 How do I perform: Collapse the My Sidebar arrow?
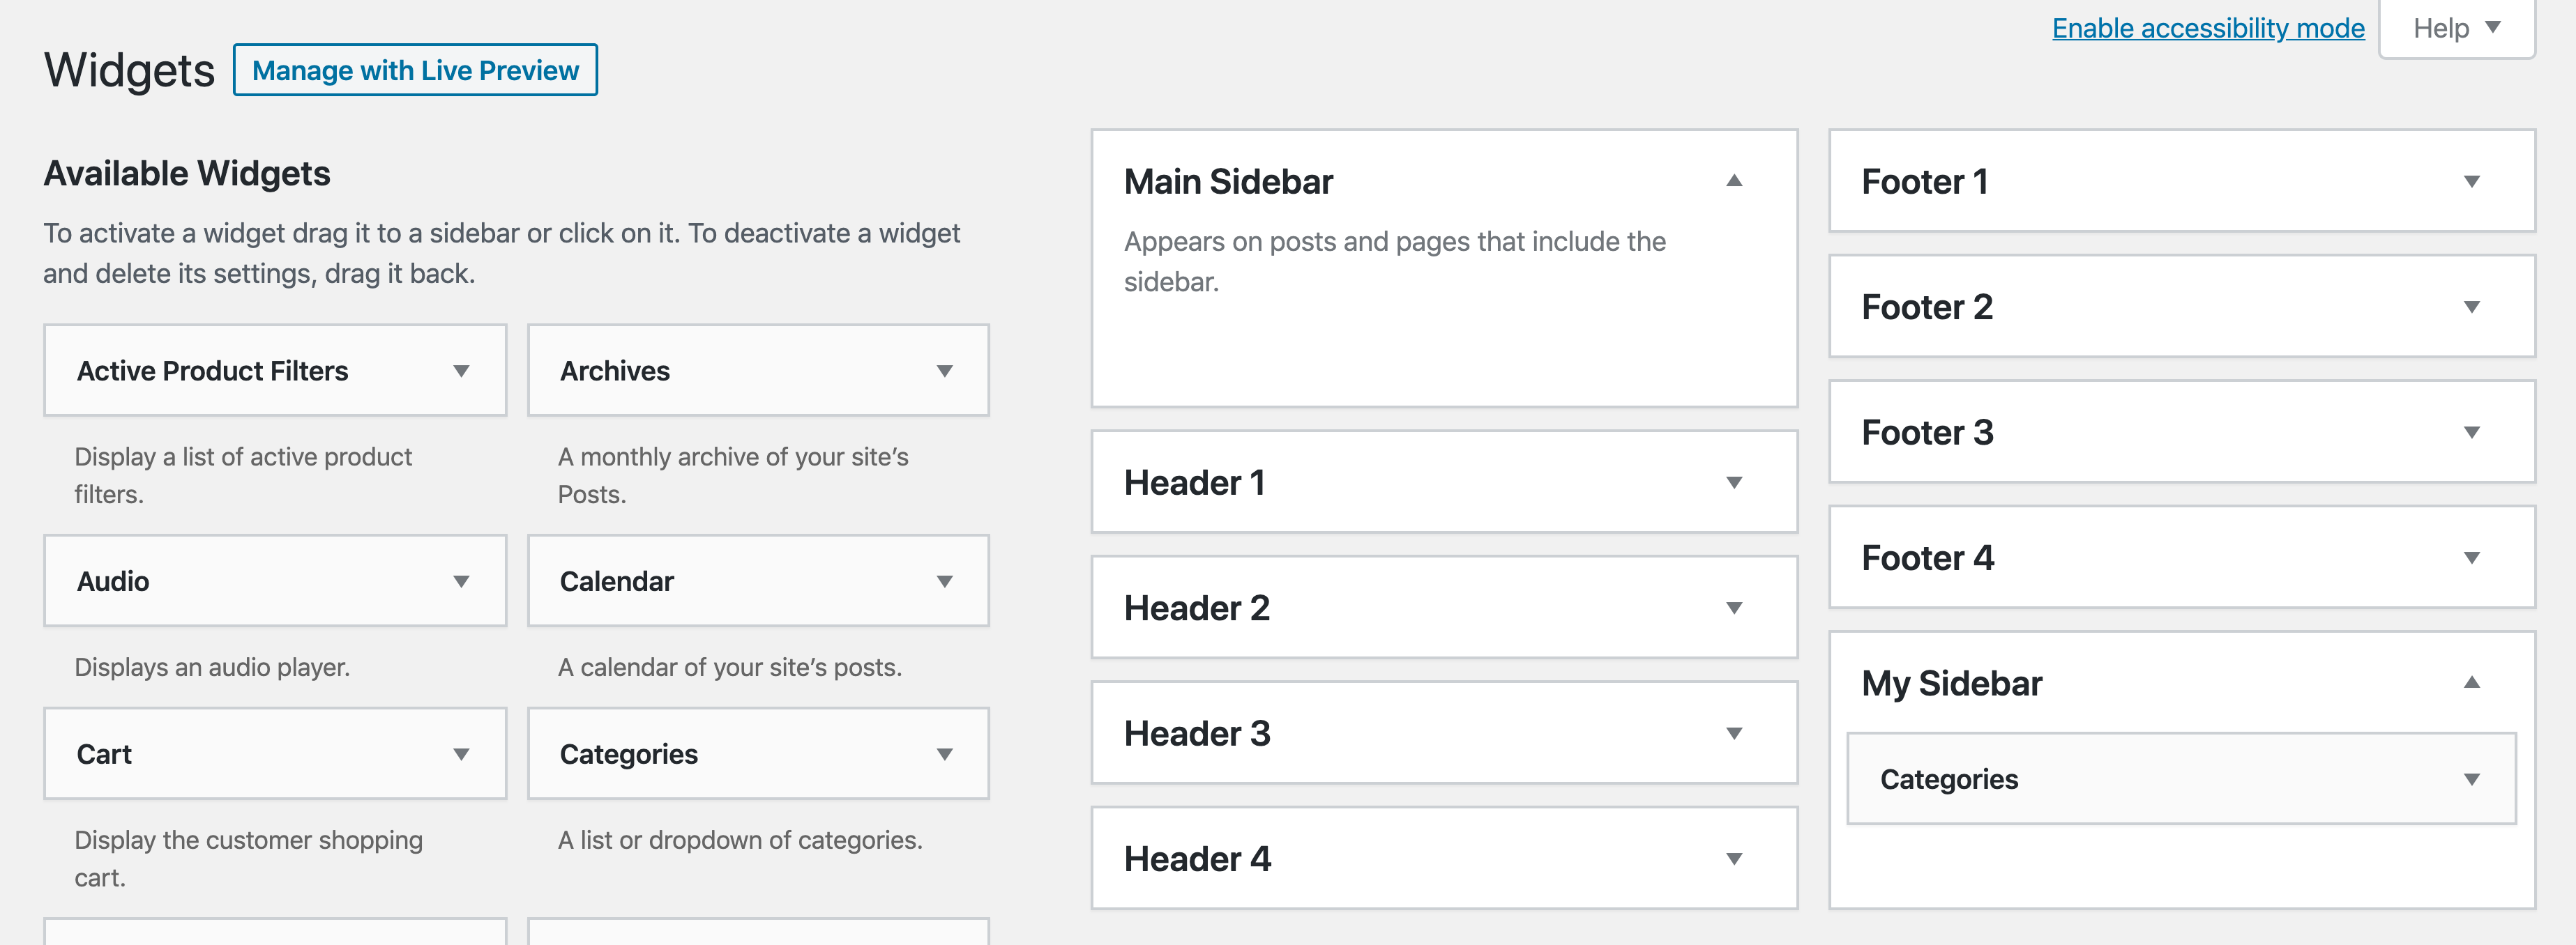(x=2471, y=683)
